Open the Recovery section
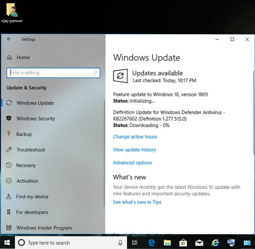 click(x=26, y=165)
